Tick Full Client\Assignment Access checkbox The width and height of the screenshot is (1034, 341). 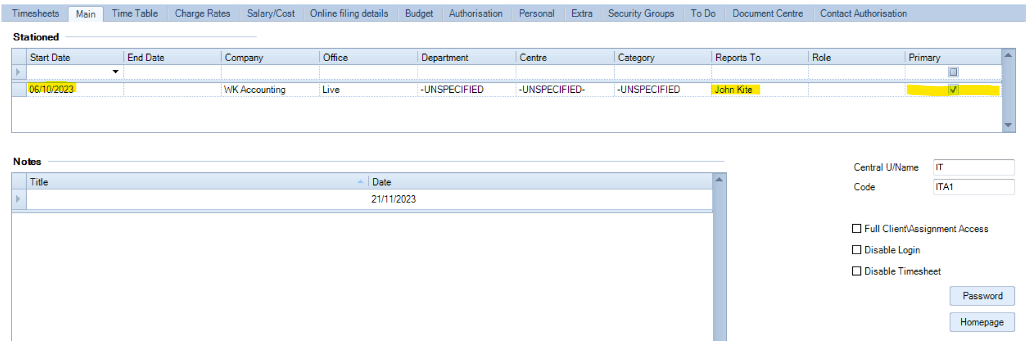(857, 229)
